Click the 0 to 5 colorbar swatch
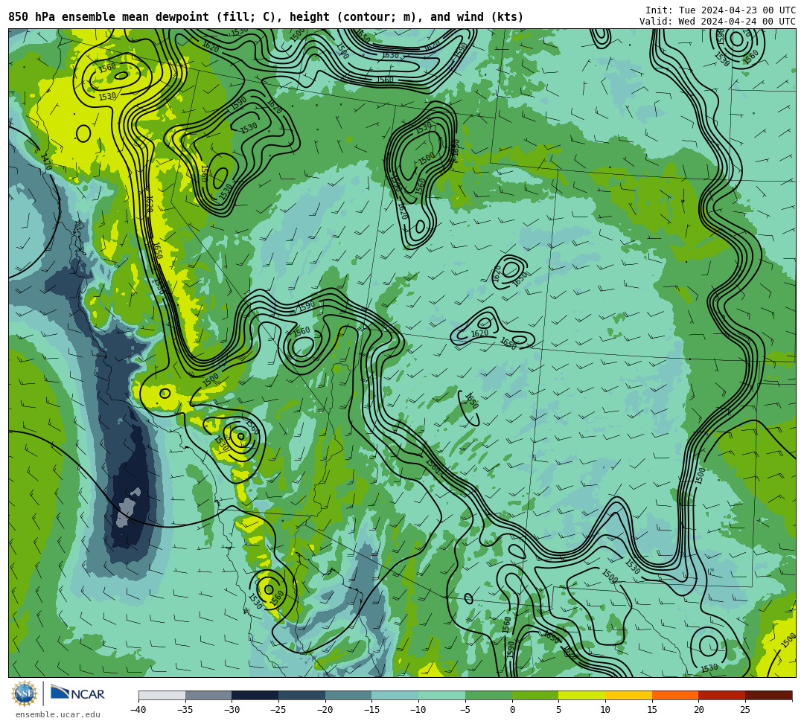 coord(535,695)
